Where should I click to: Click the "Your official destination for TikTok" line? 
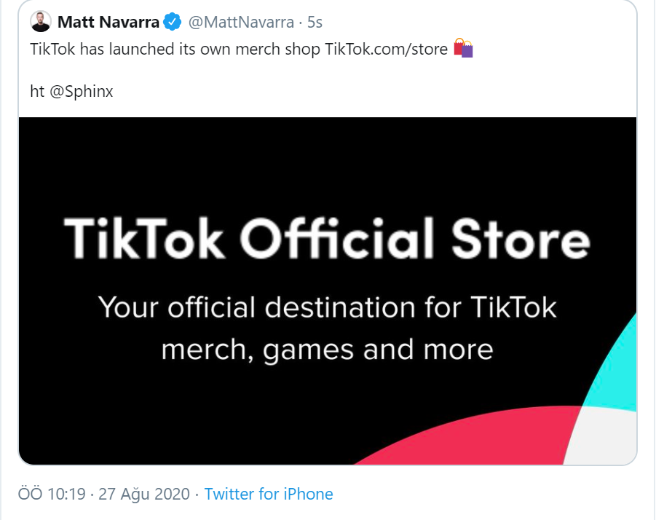pyautogui.click(x=327, y=307)
